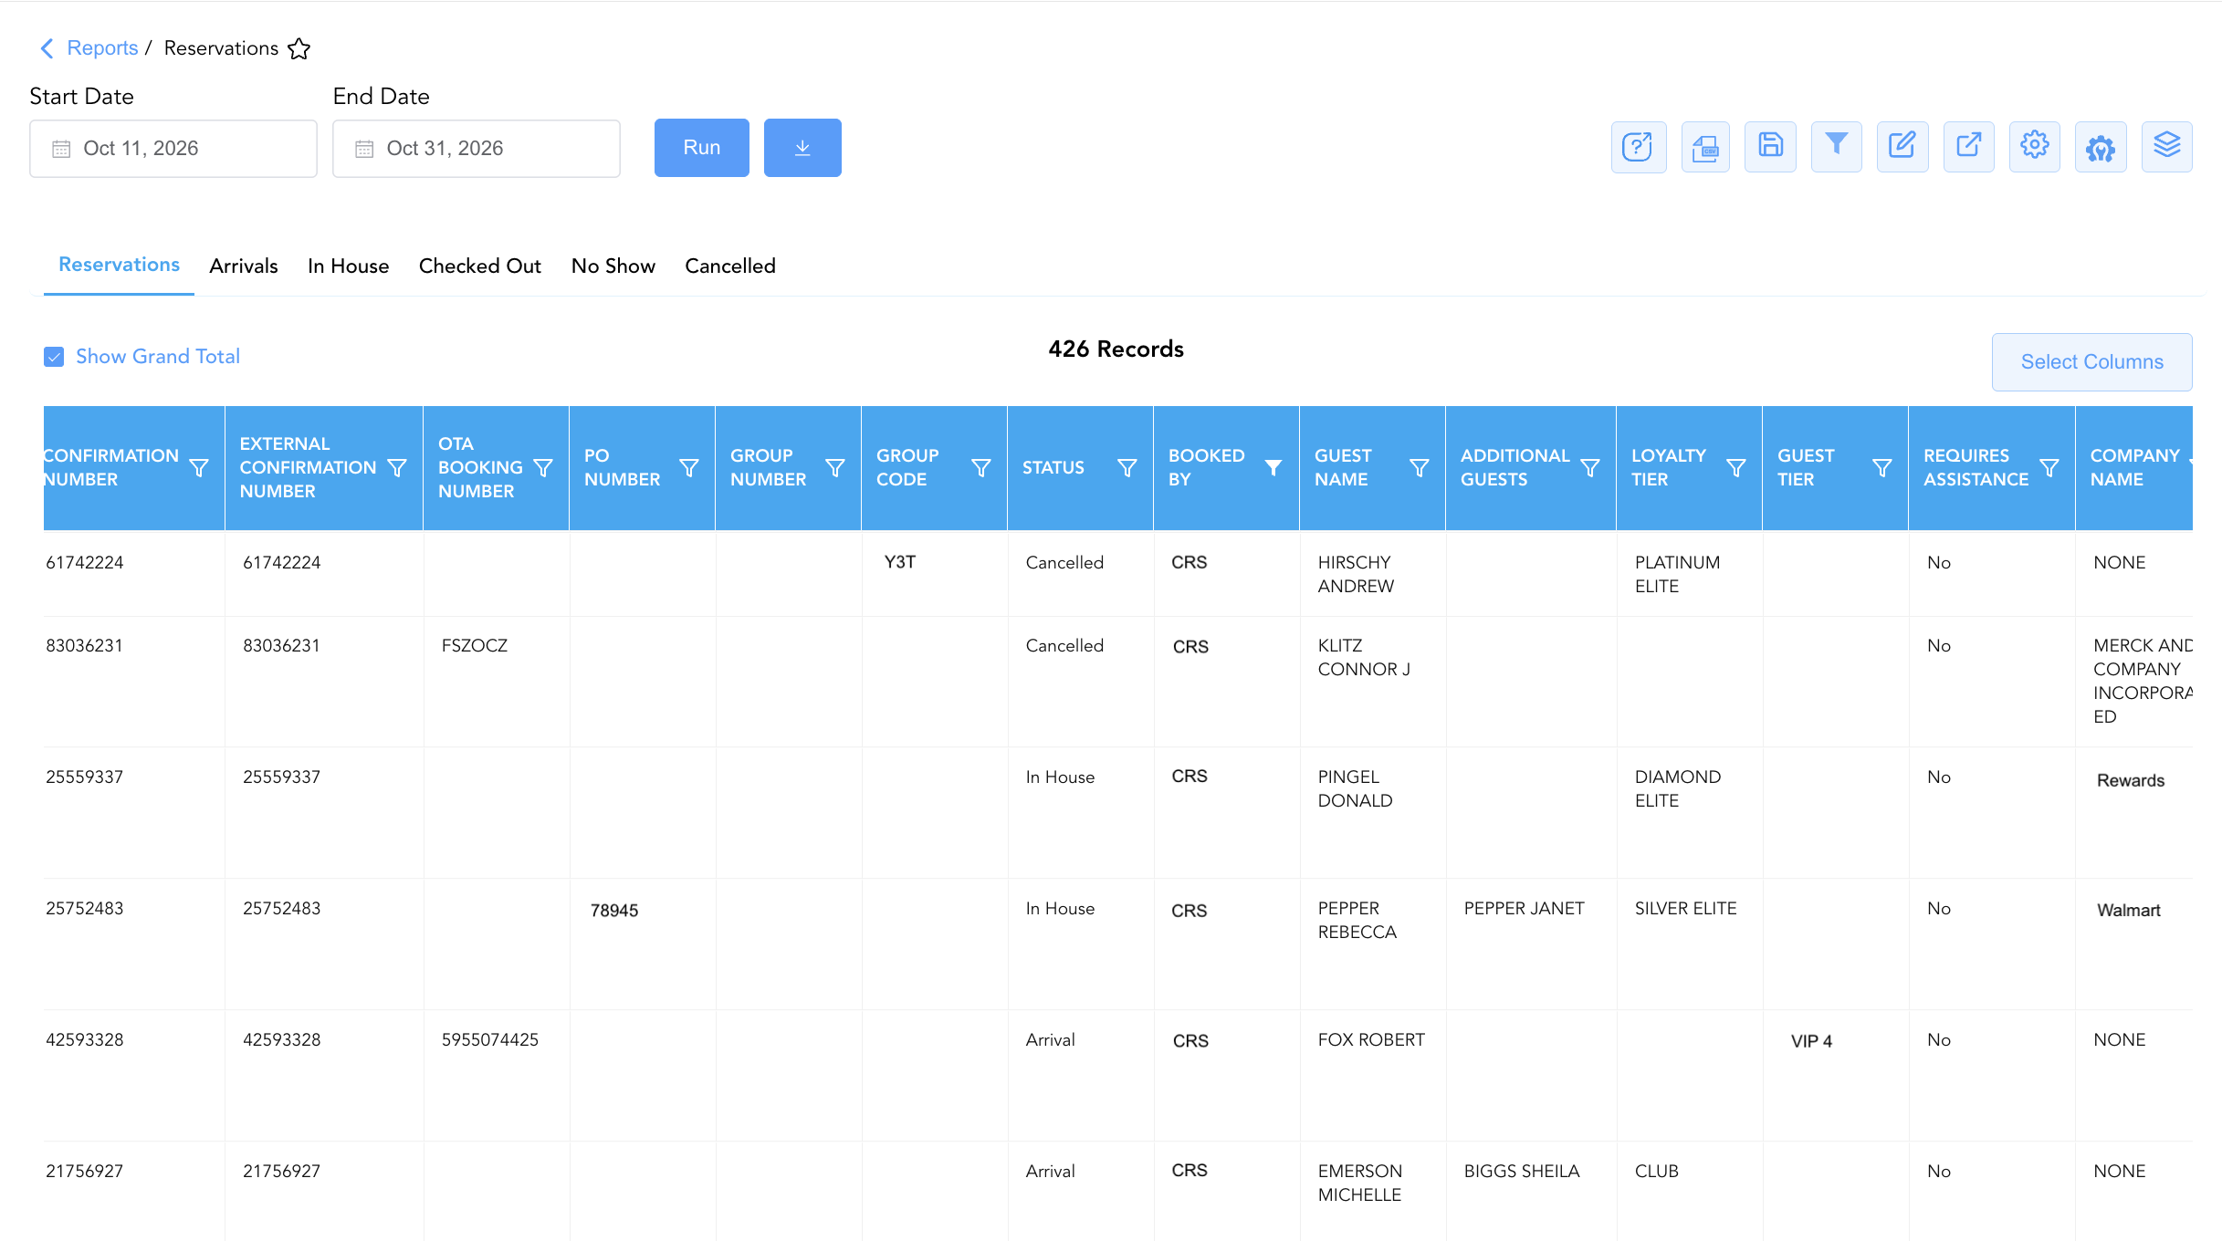Image resolution: width=2222 pixels, height=1241 pixels.
Task: Filter the Requires Assistance column
Action: click(x=2049, y=468)
